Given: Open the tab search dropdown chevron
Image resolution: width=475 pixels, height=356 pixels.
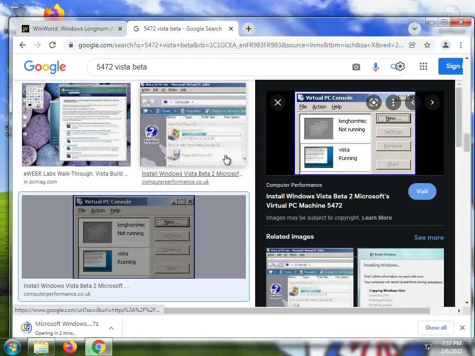Looking at the screenshot, I should click(x=414, y=29).
